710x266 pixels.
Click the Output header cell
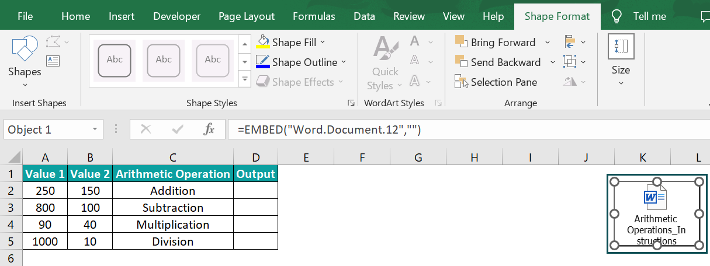pyautogui.click(x=255, y=174)
